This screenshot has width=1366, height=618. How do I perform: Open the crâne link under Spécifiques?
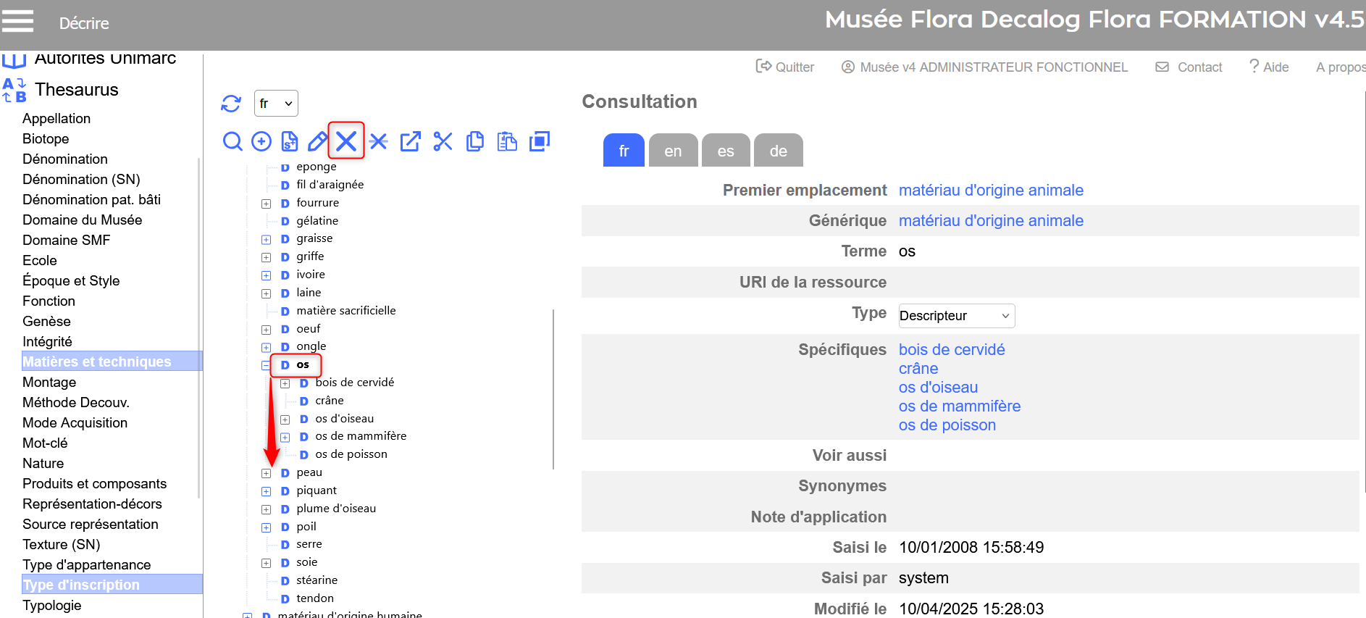pos(918,369)
